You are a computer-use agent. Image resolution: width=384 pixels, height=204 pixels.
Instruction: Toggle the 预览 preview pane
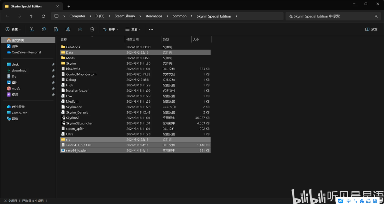(371, 29)
